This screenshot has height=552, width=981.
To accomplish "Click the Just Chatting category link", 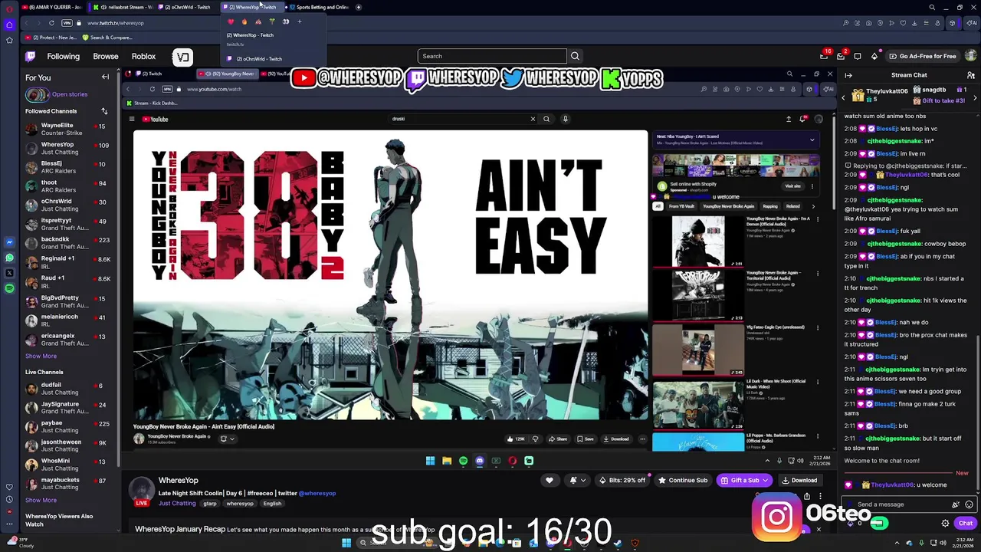I will tap(177, 504).
